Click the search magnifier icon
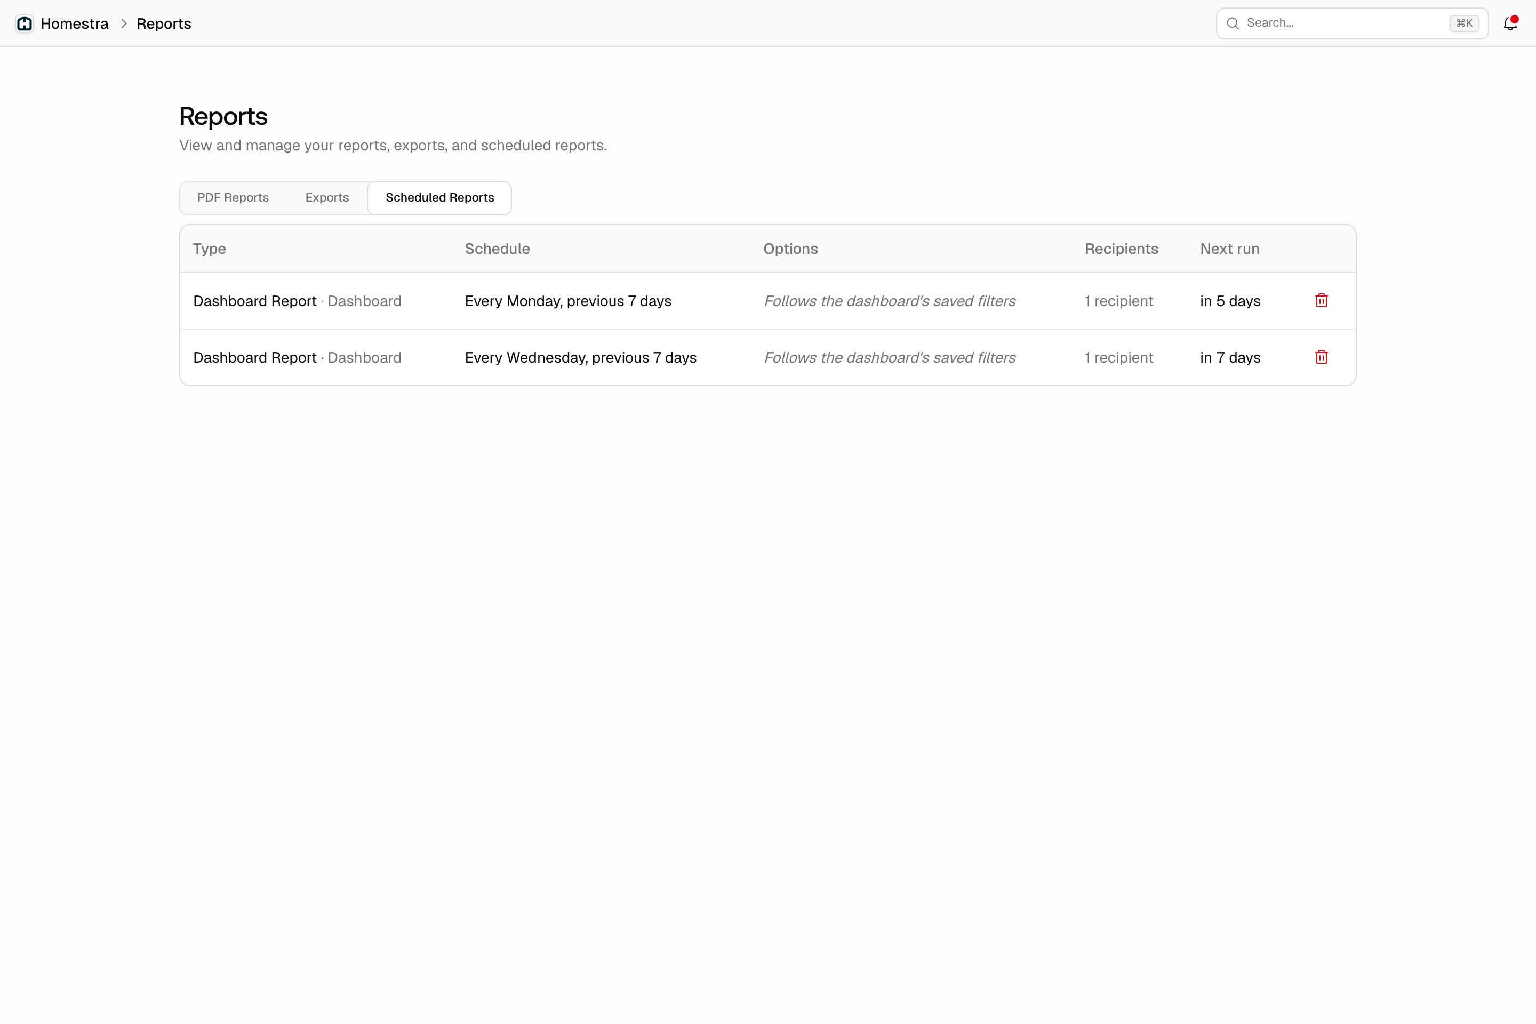 click(x=1233, y=23)
